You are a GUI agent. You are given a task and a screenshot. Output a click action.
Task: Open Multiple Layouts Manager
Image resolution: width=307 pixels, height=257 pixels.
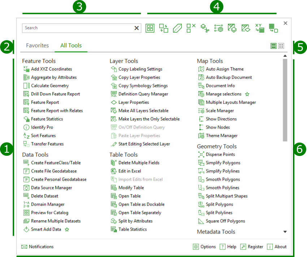coord(227,102)
